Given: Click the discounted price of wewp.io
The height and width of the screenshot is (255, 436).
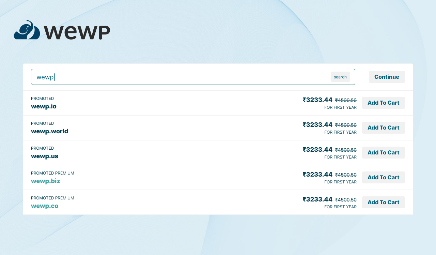Looking at the screenshot, I should (317, 100).
